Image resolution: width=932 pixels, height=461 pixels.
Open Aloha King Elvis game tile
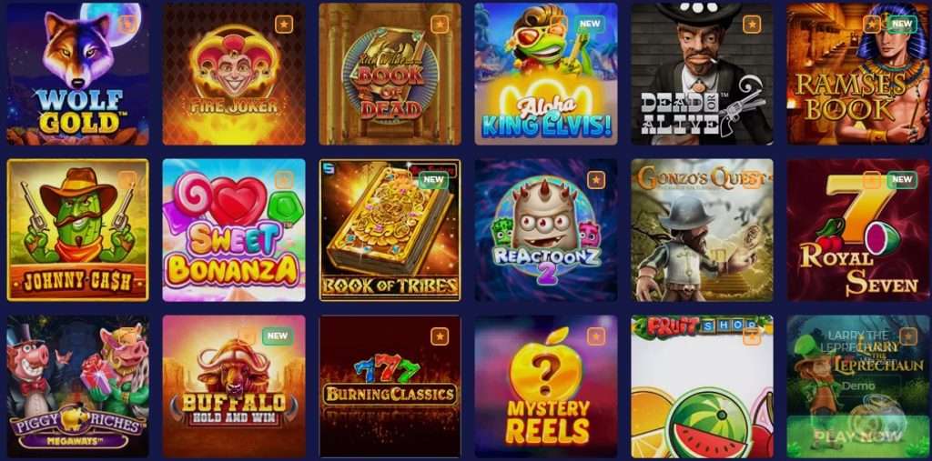[546, 74]
